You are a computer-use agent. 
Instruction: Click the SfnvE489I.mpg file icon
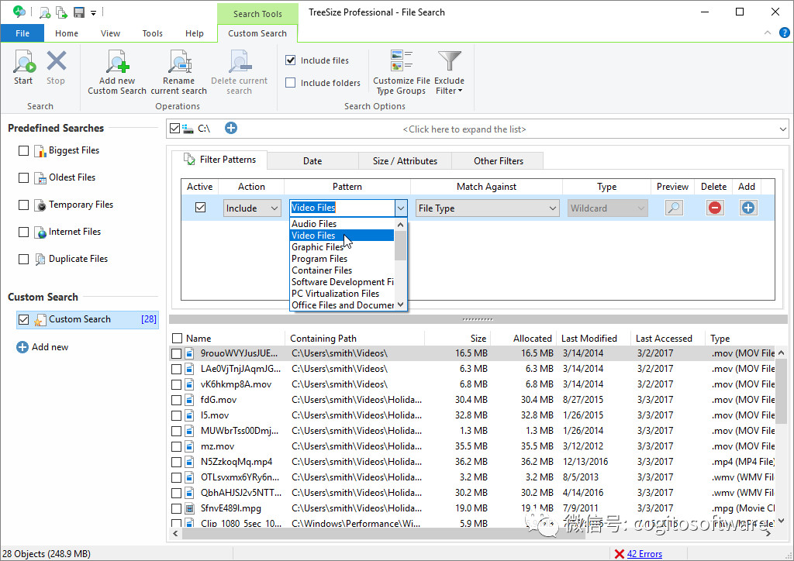[x=189, y=508]
